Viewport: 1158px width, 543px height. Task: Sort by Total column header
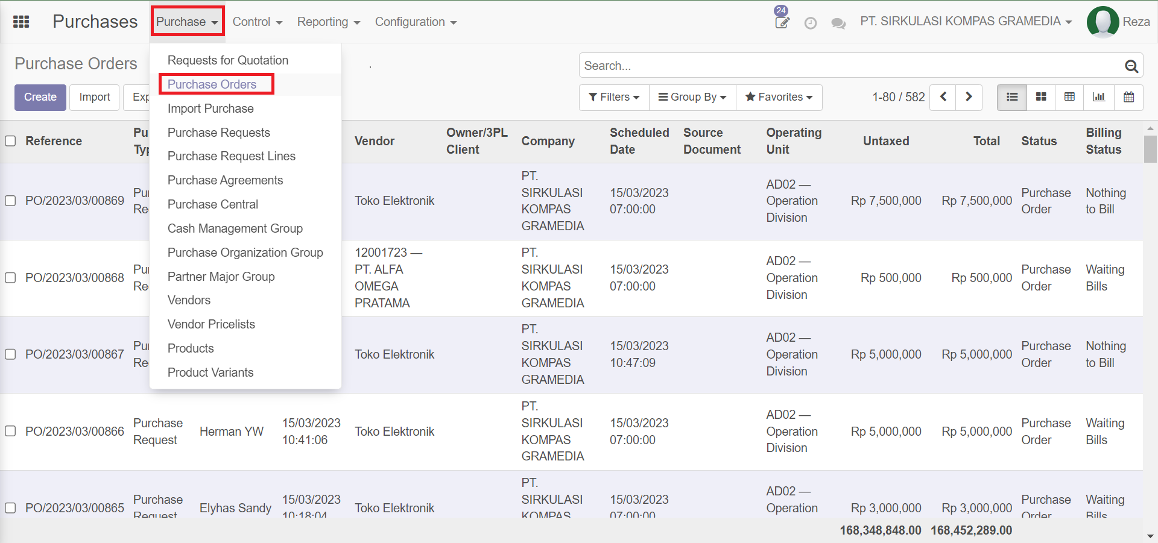987,141
